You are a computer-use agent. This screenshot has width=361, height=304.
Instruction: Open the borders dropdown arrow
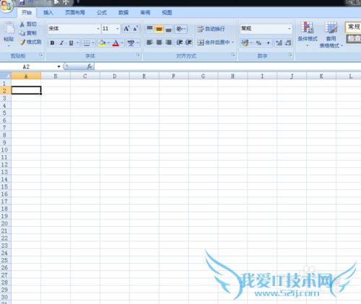pos(93,43)
